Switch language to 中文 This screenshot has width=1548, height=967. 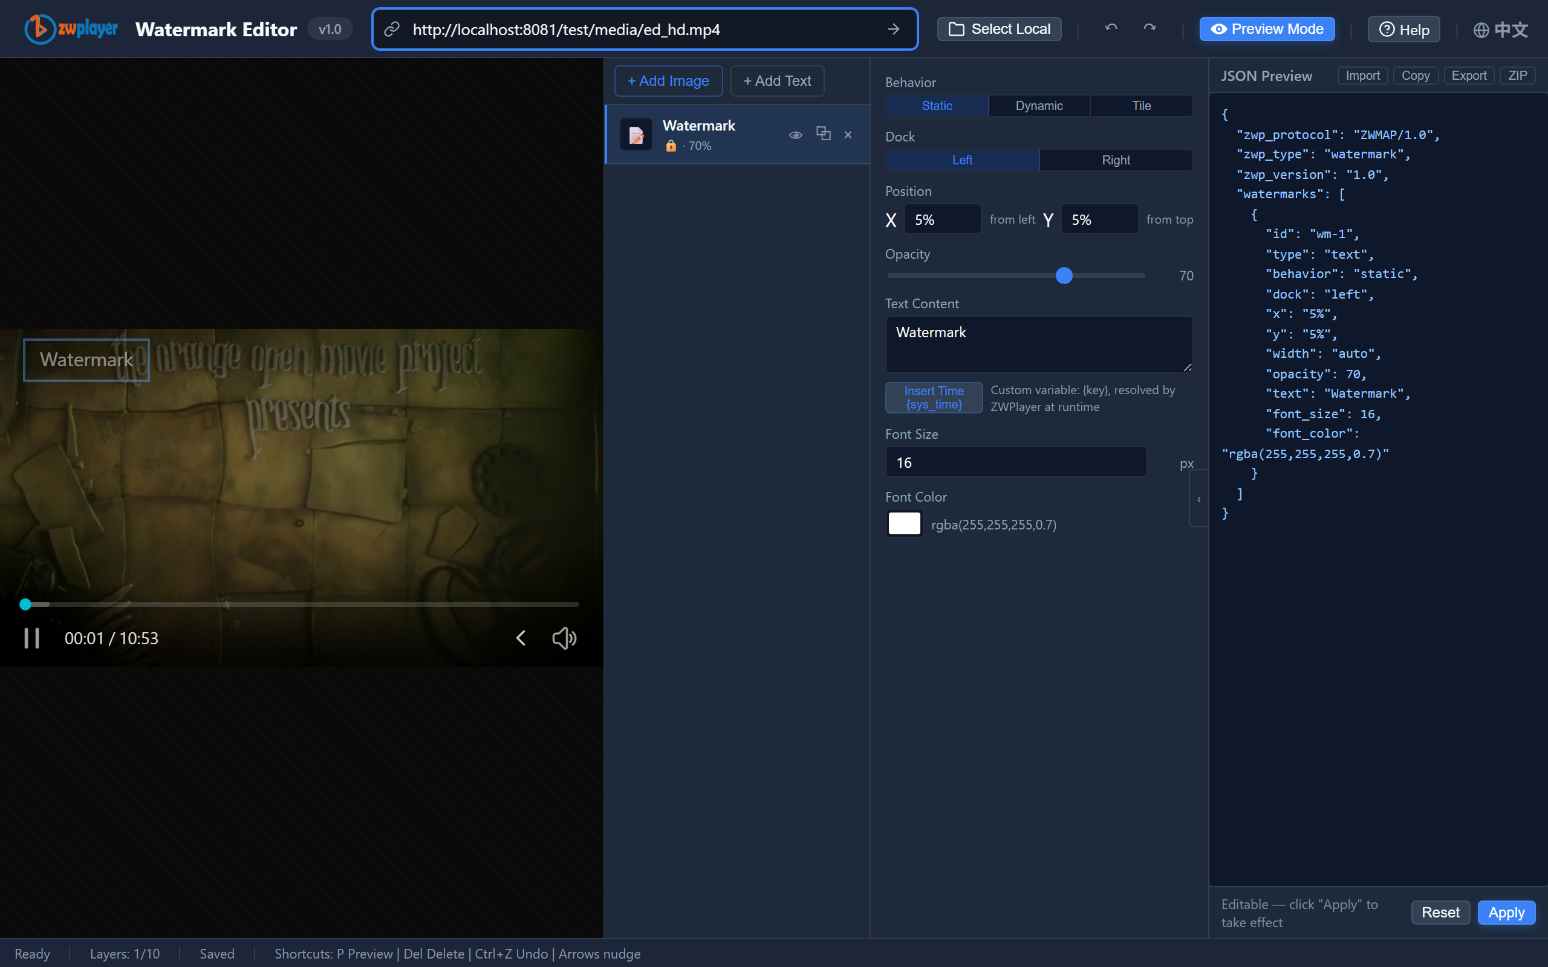pyautogui.click(x=1501, y=30)
